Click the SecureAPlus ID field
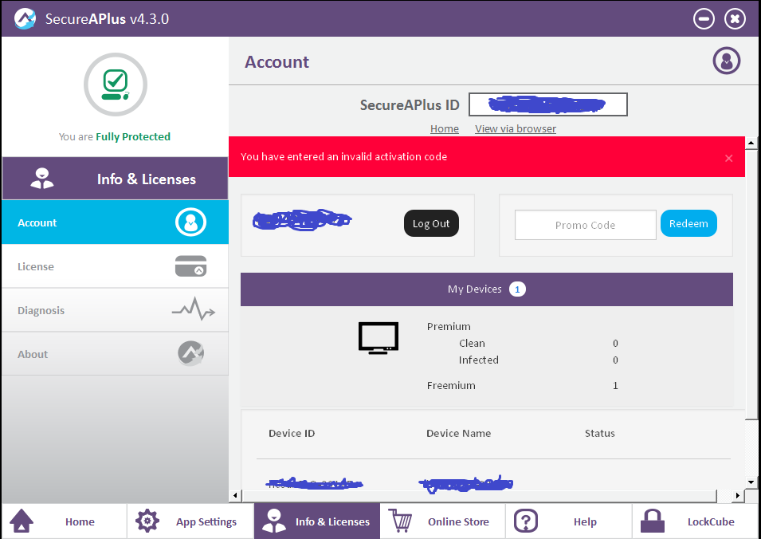This screenshot has height=539, width=761. [548, 104]
